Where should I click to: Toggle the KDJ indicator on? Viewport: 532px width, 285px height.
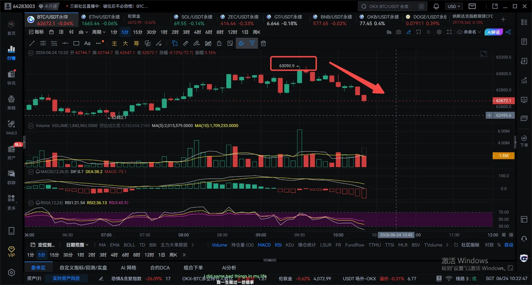[290, 245]
